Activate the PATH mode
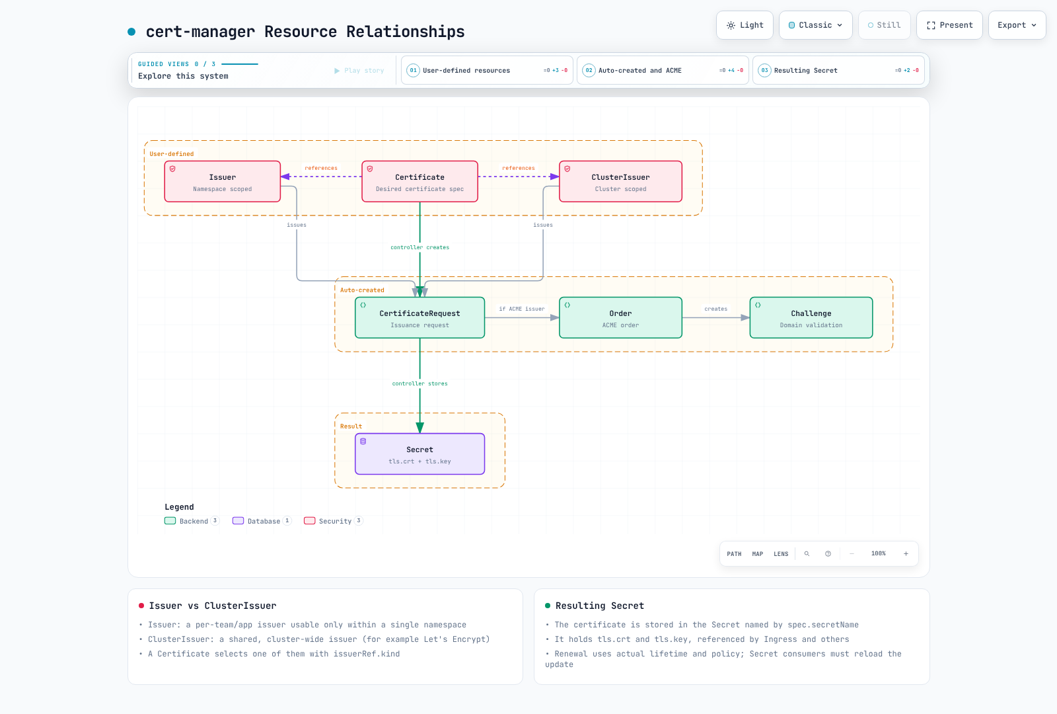 click(734, 554)
